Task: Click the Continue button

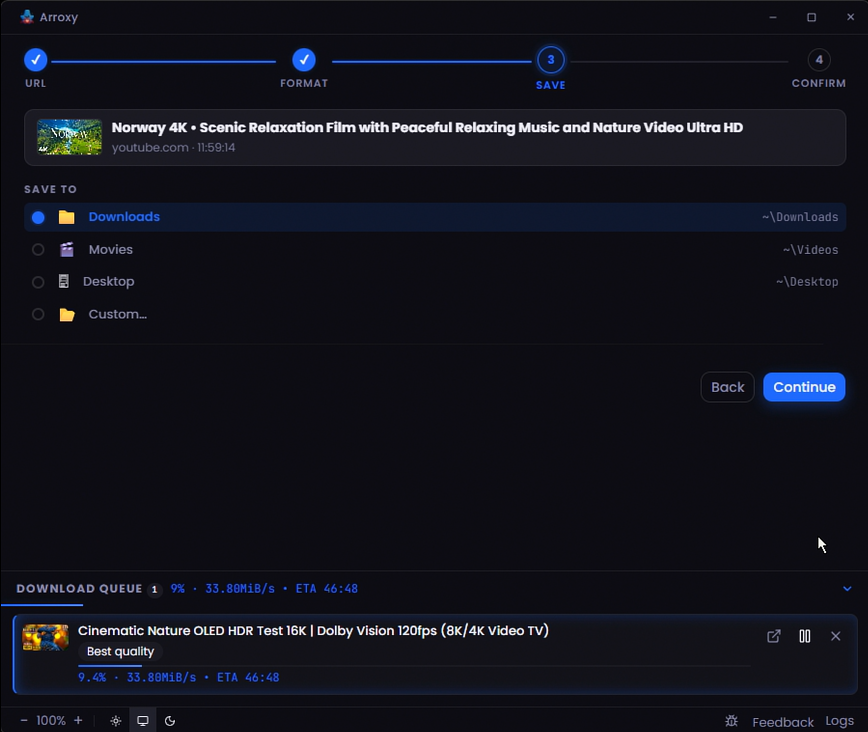Action: click(804, 387)
